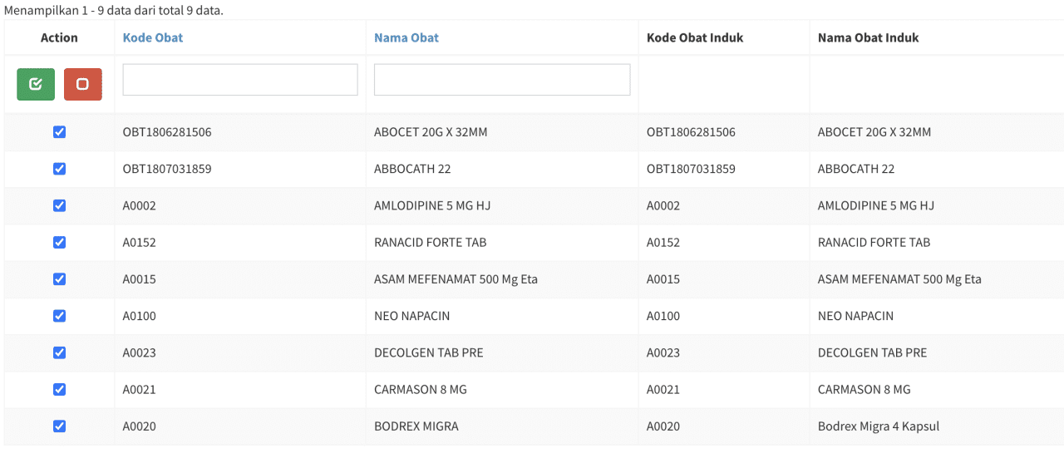Viewport: 1064px width, 463px height.
Task: Toggle the BODREX MIGRA row checkbox
Action: [59, 426]
